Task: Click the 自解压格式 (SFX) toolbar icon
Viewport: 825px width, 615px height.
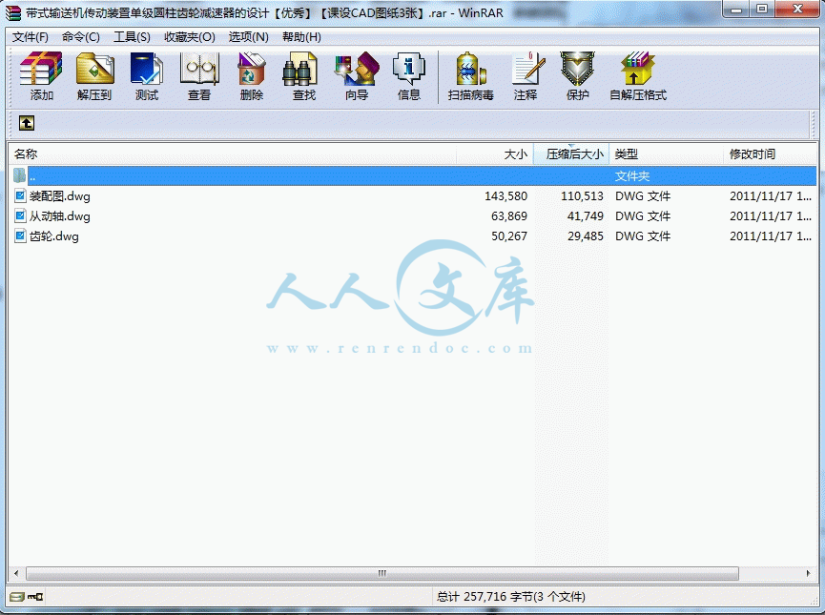Action: tap(638, 69)
